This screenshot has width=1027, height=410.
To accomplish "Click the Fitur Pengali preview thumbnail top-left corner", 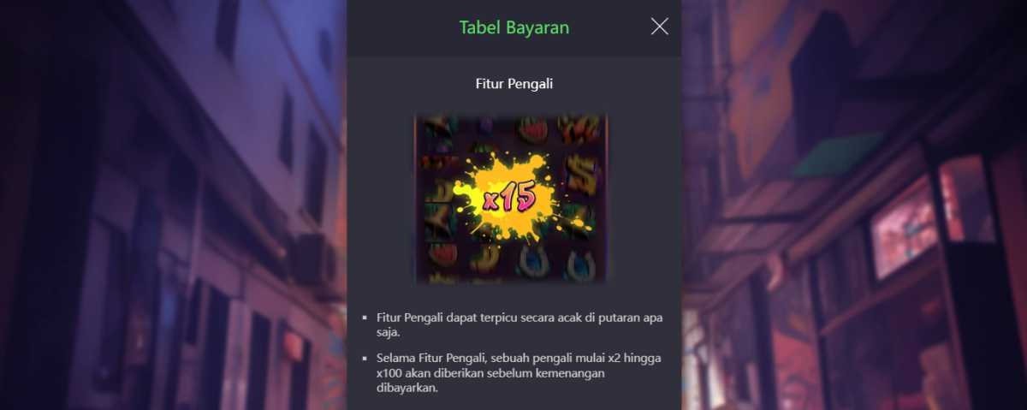I will point(418,116).
